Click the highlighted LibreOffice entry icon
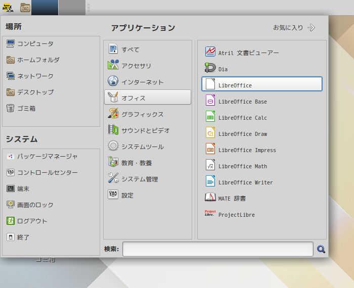The width and height of the screenshot is (354, 288). pyautogui.click(x=210, y=84)
